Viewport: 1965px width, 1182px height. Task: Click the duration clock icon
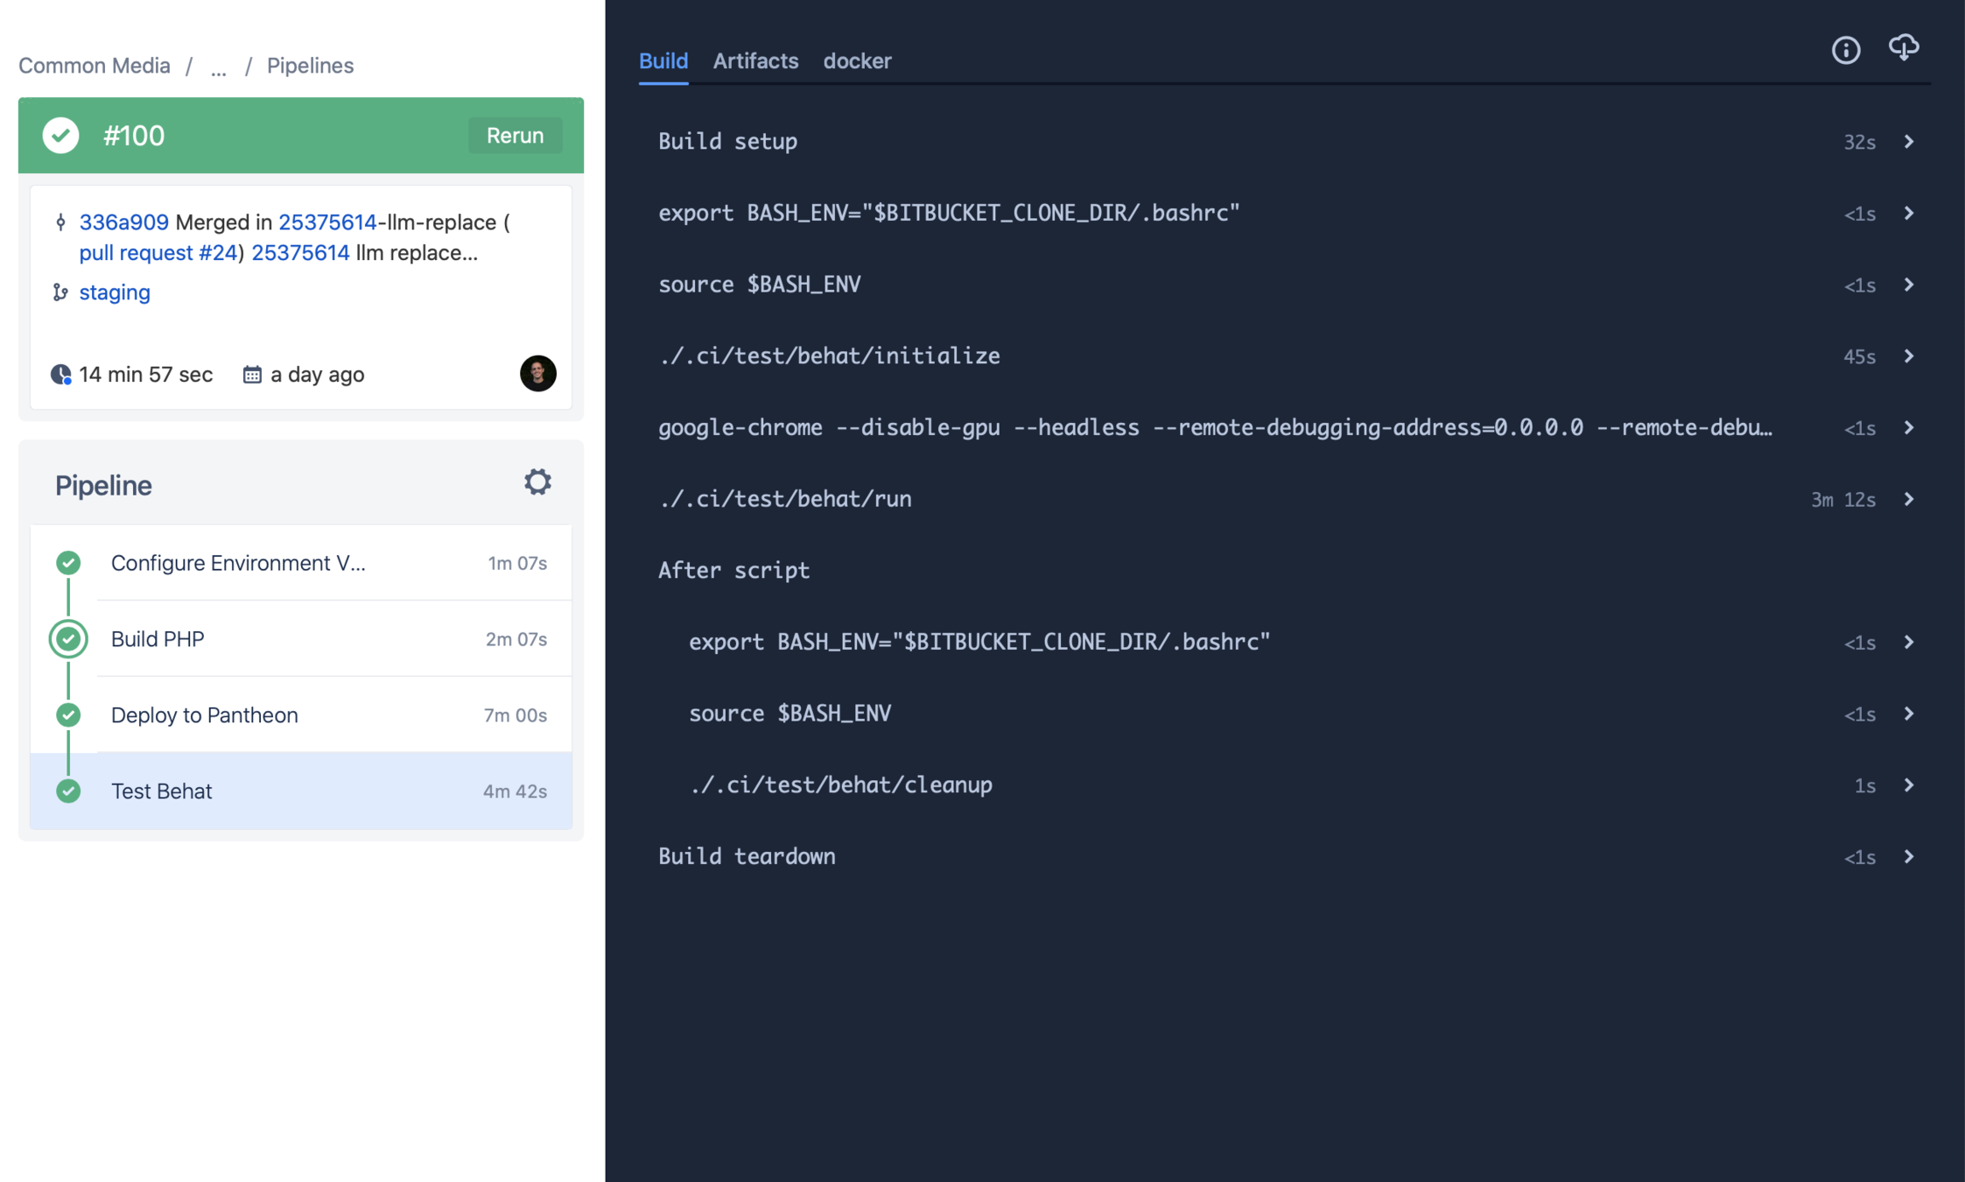(x=60, y=375)
